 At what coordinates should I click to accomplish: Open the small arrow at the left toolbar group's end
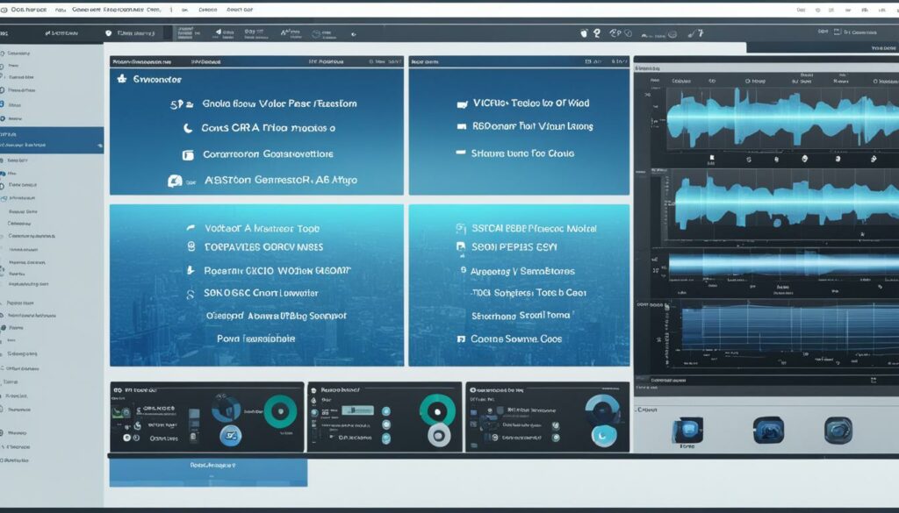353,34
